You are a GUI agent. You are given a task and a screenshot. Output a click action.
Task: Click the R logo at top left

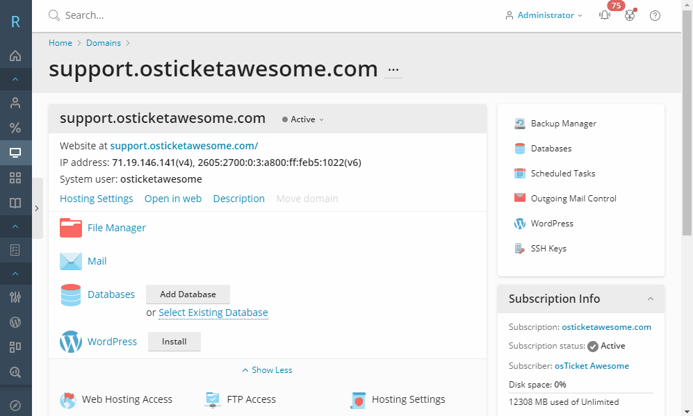click(15, 22)
